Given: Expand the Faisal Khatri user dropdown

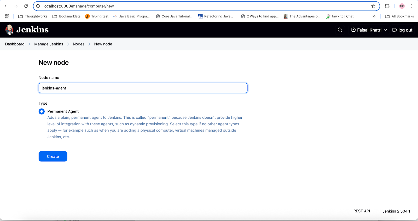Looking at the screenshot, I should [x=369, y=30].
